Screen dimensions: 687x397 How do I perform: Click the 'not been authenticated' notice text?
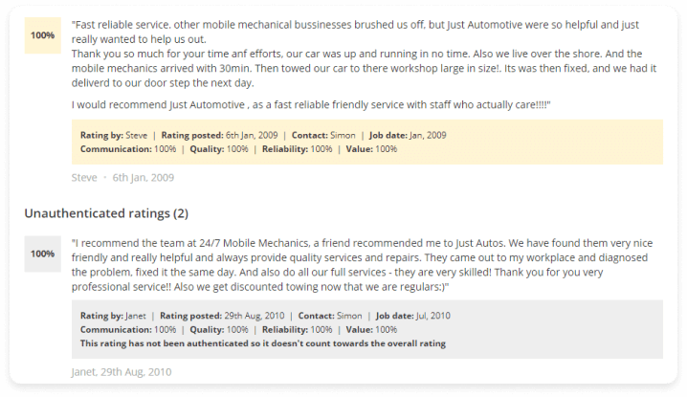(263, 343)
